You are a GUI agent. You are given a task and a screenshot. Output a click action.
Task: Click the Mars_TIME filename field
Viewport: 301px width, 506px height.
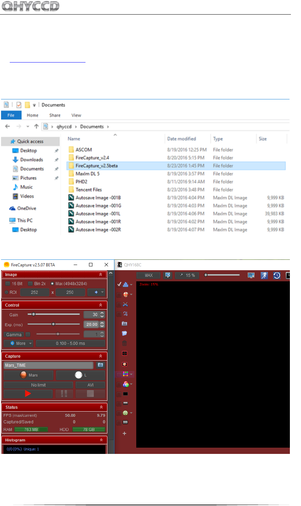[49, 365]
